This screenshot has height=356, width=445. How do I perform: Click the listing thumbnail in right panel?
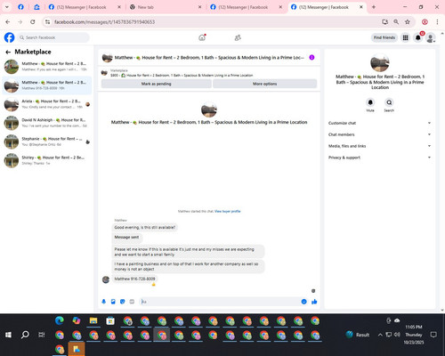380,62
